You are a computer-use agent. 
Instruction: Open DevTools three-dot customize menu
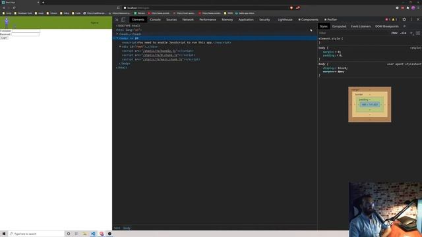411,19
